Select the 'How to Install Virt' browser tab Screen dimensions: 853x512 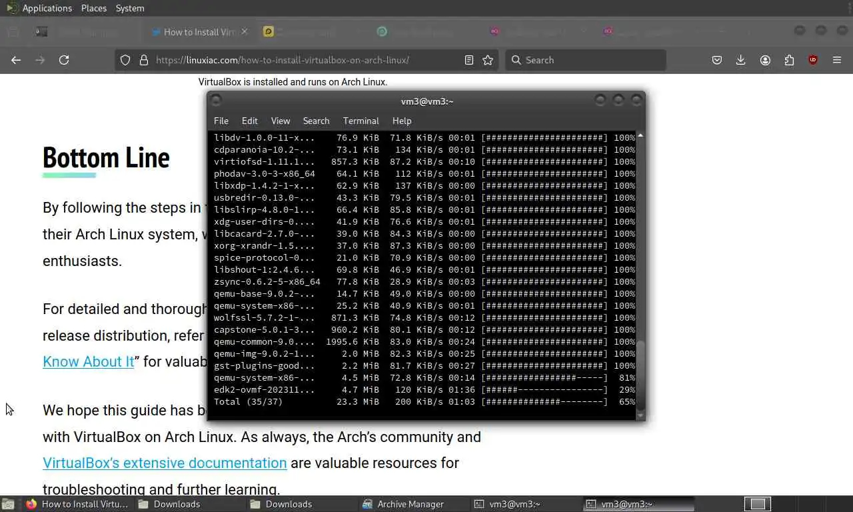point(199,31)
